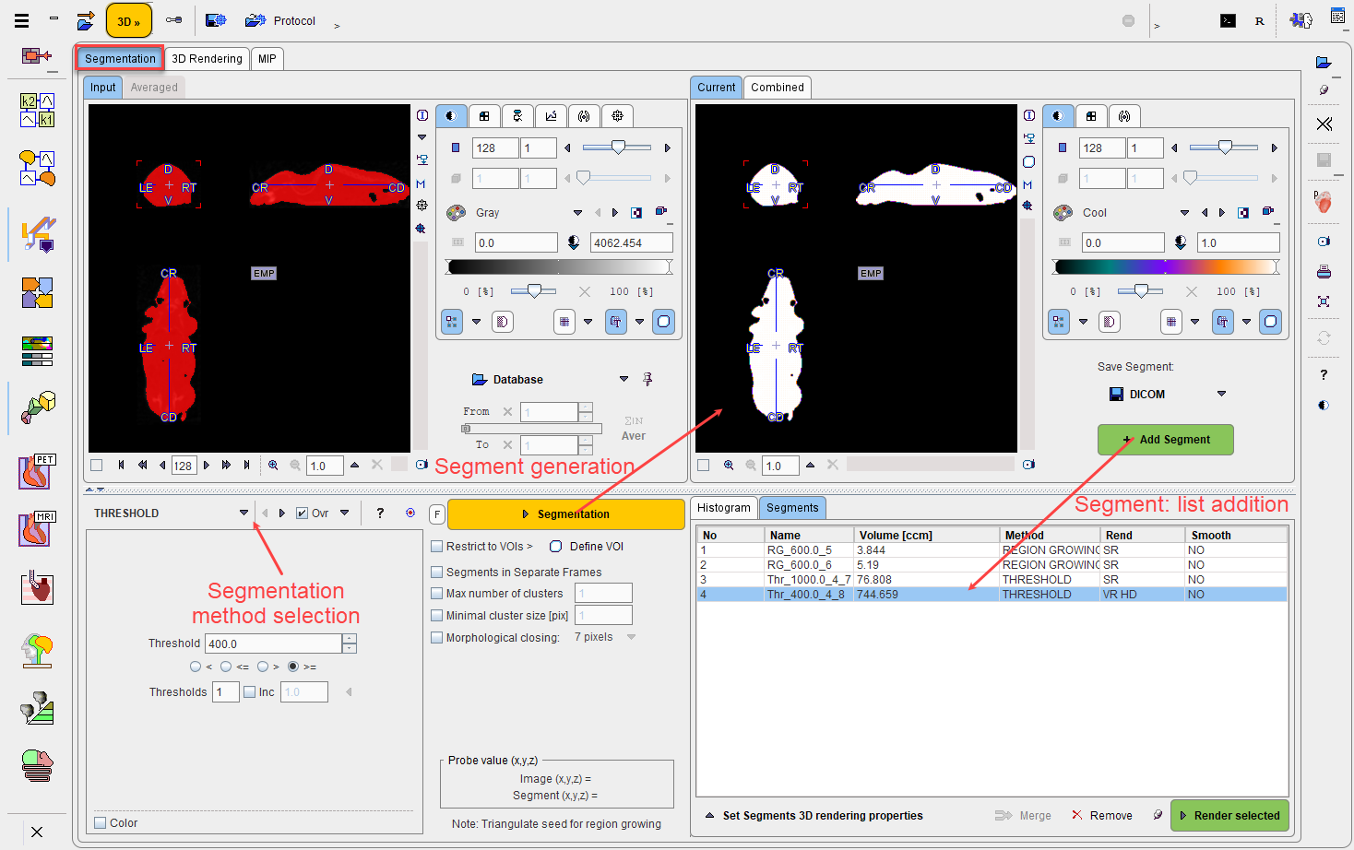Click the Define VOI button
The height and width of the screenshot is (850, 1354).
tap(587, 547)
